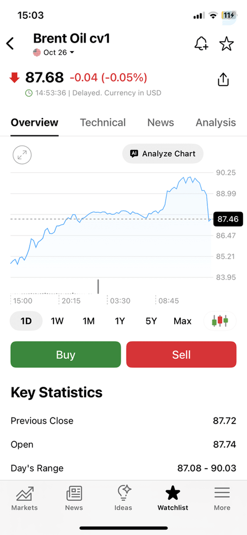Open the News bottom navigation item
Viewport: 247px width, 535px height.
pos(74,498)
